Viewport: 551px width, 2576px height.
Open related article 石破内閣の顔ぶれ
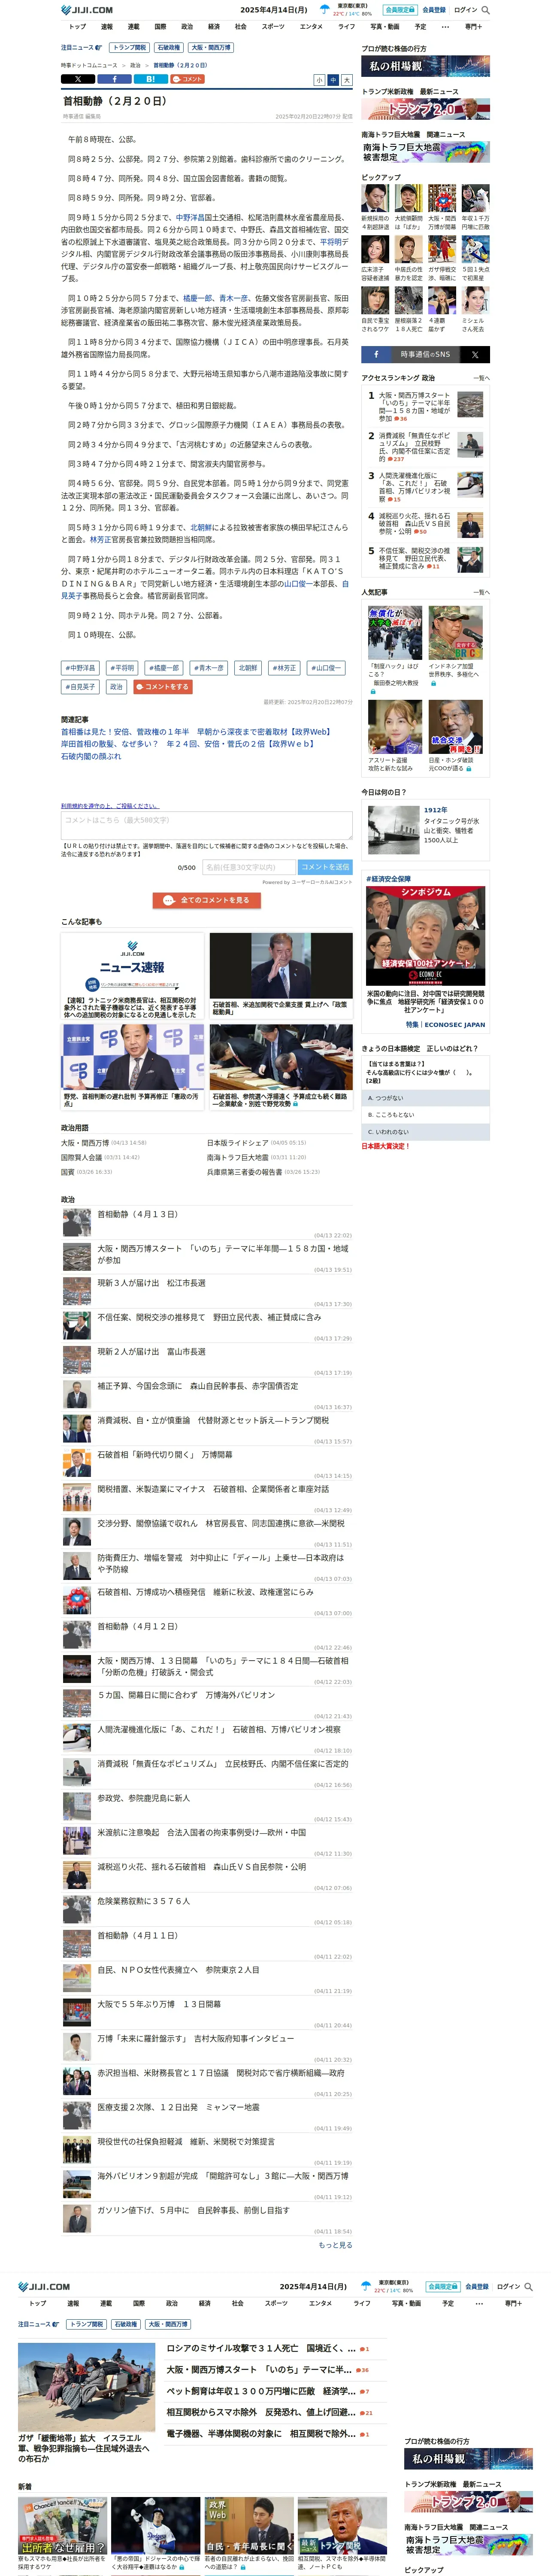coord(91,756)
